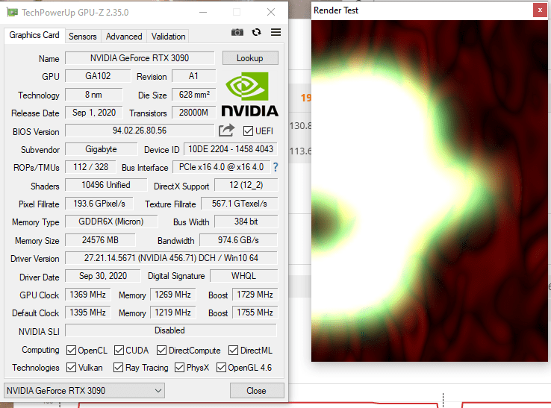
Task: Click the Texture Fillrate field 567.1 GTexel/s
Action: pyautogui.click(x=240, y=204)
